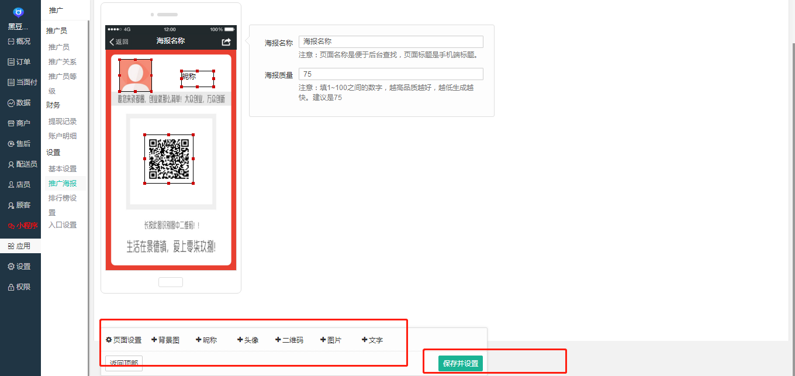Open 入口设置 submenu item
Viewport: 795px width, 376px height.
tap(63, 225)
